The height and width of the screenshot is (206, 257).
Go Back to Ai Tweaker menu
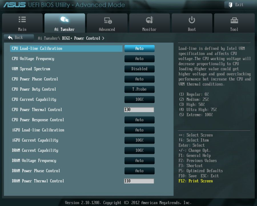[x=19, y=37]
